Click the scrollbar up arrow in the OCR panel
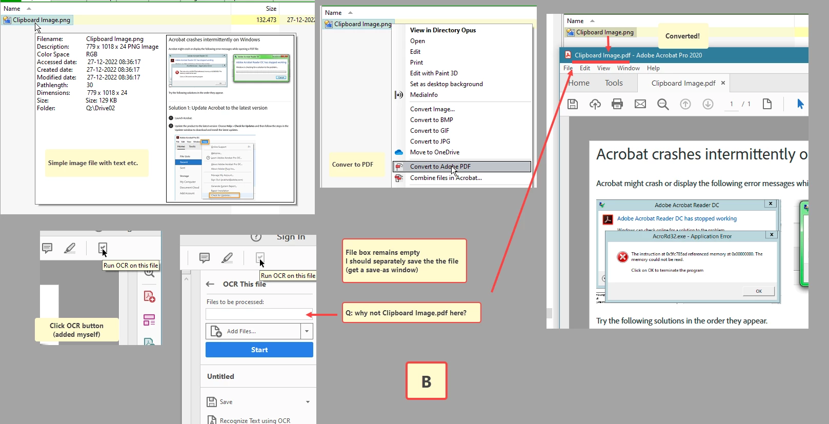Viewport: 829px width, 424px height. pyautogui.click(x=186, y=278)
